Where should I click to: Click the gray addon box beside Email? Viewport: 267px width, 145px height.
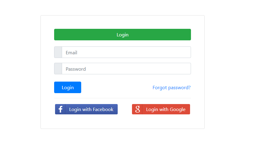tap(58, 52)
